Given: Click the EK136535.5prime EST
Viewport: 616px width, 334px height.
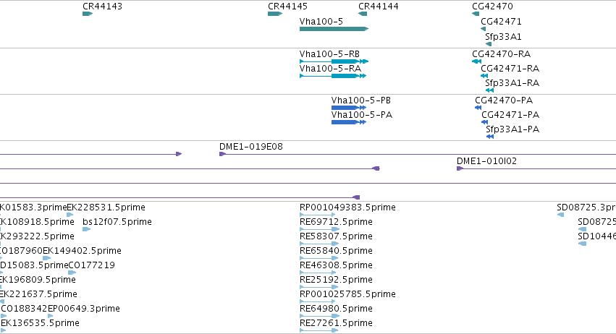Looking at the screenshot, I should pyautogui.click(x=3, y=330).
